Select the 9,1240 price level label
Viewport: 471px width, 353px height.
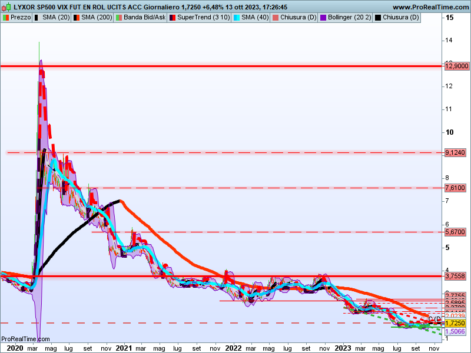pyautogui.click(x=455, y=153)
